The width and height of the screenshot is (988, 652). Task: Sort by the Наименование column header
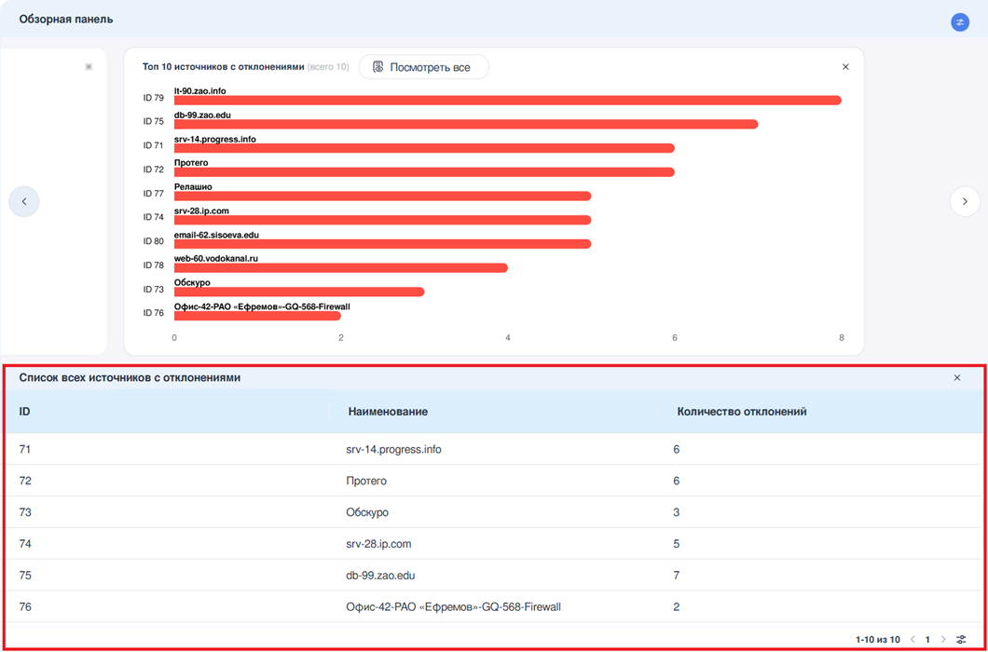pos(388,412)
